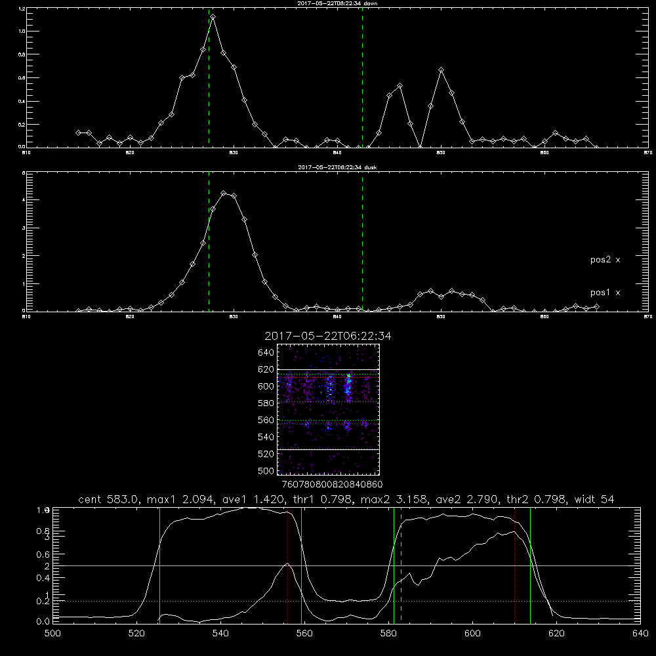Image resolution: width=656 pixels, height=656 pixels.
Task: Click '0.0' on the bottom plot y-axis
Action: (43, 621)
